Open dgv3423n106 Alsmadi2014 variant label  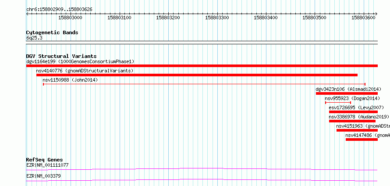coord(348,89)
